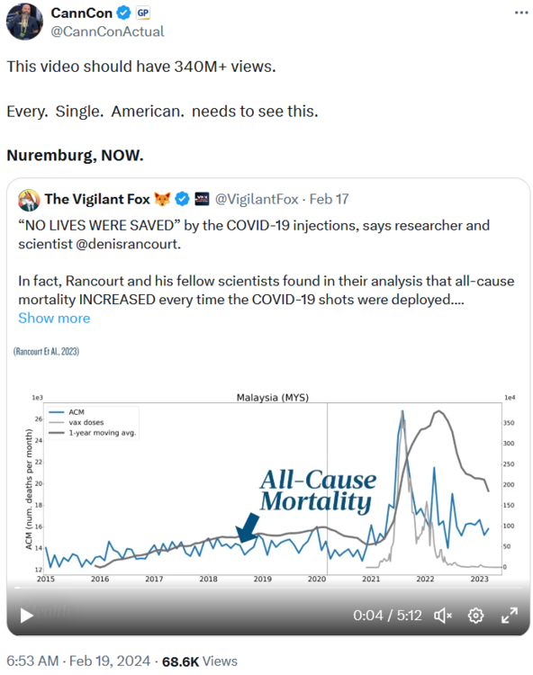Click the CannCon display name
The image size is (533, 675).
82,13
